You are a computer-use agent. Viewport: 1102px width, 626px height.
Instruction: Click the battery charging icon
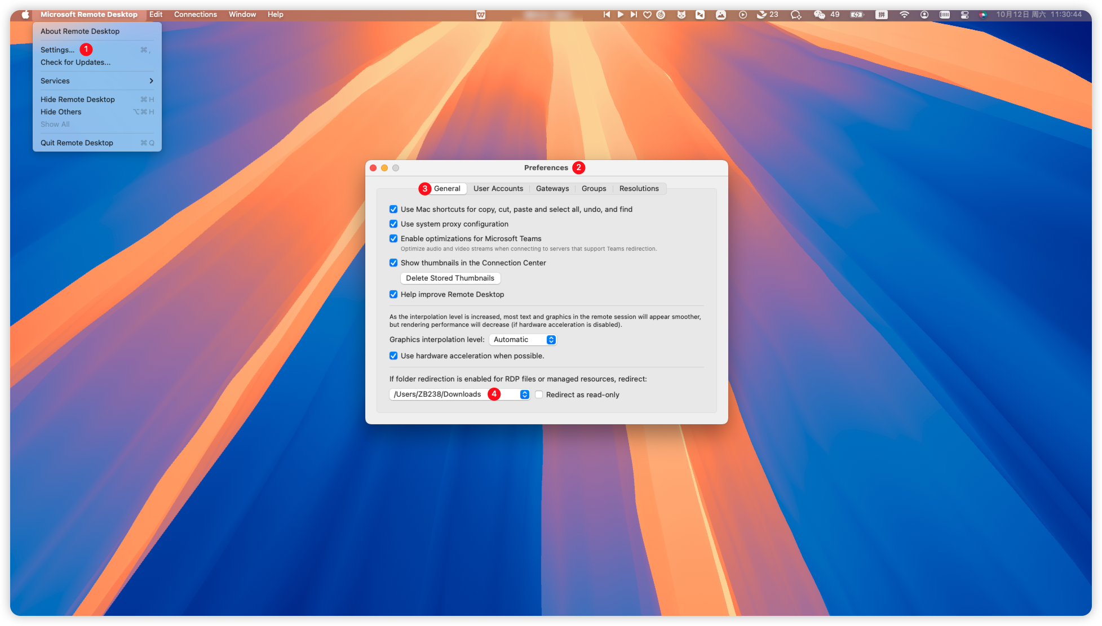857,15
